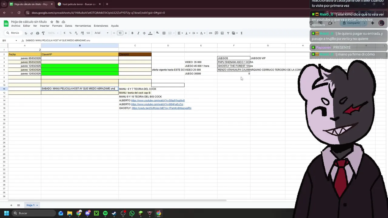Screen dimensions: 388x218
Task: Click the Redo arrow in toolbar
Action: (x=32, y=33)
